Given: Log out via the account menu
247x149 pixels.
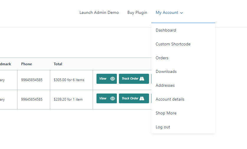Looking at the screenshot, I should coord(163,127).
